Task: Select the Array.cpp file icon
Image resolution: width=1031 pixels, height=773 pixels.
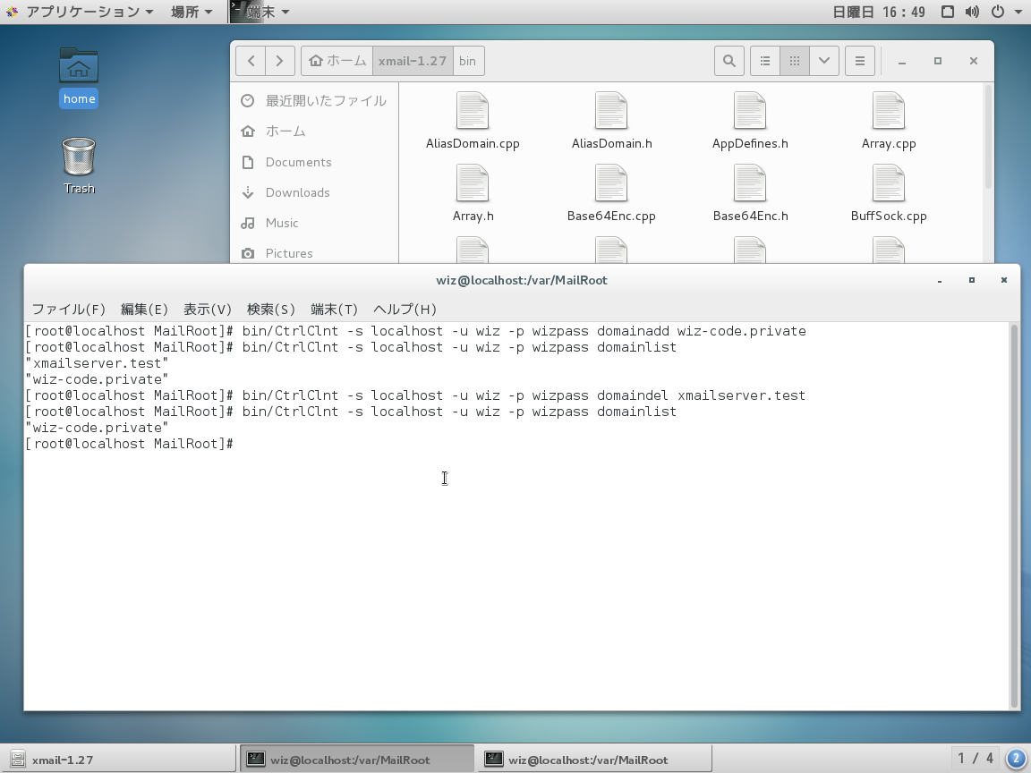Action: [x=889, y=110]
